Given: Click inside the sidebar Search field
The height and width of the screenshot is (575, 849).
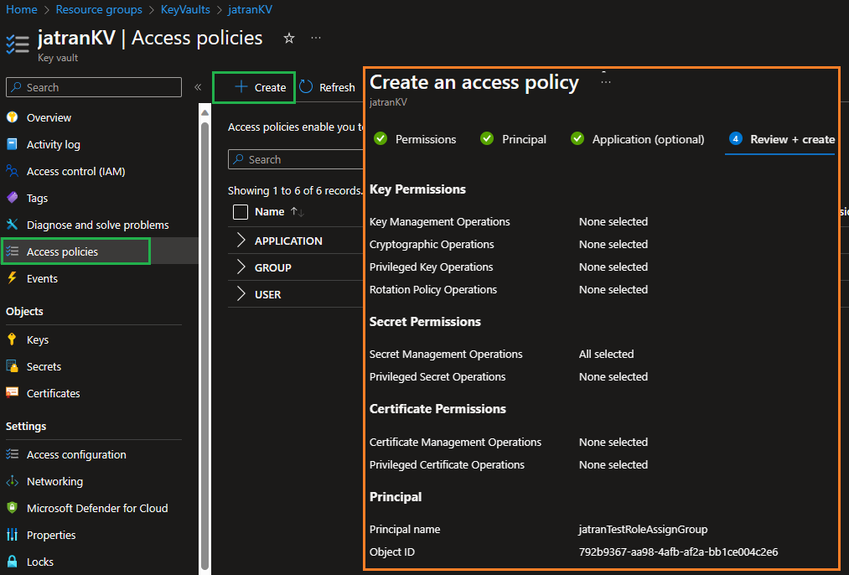Looking at the screenshot, I should [92, 87].
